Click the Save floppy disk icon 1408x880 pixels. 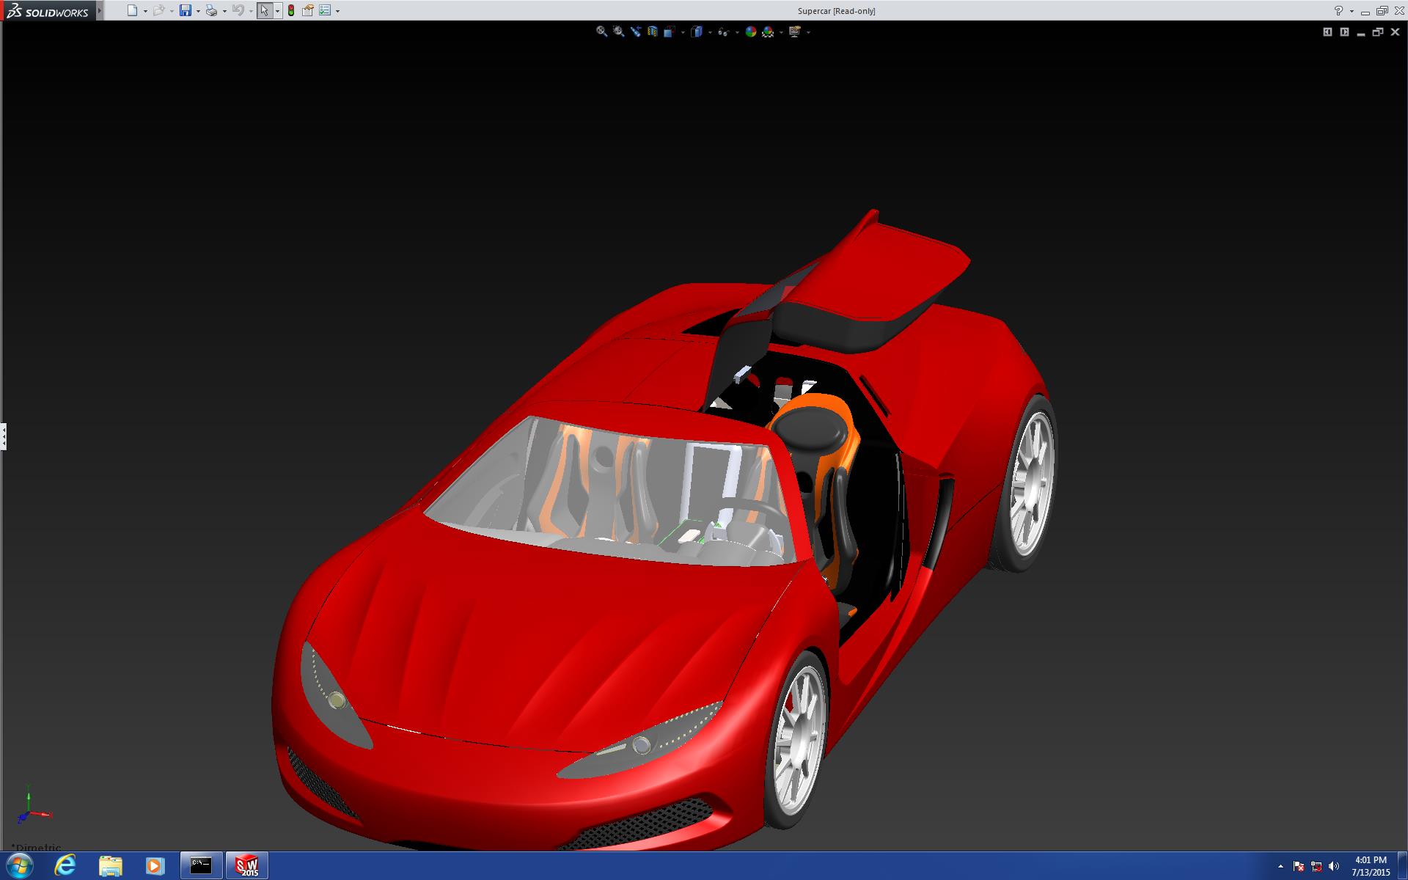click(x=186, y=10)
